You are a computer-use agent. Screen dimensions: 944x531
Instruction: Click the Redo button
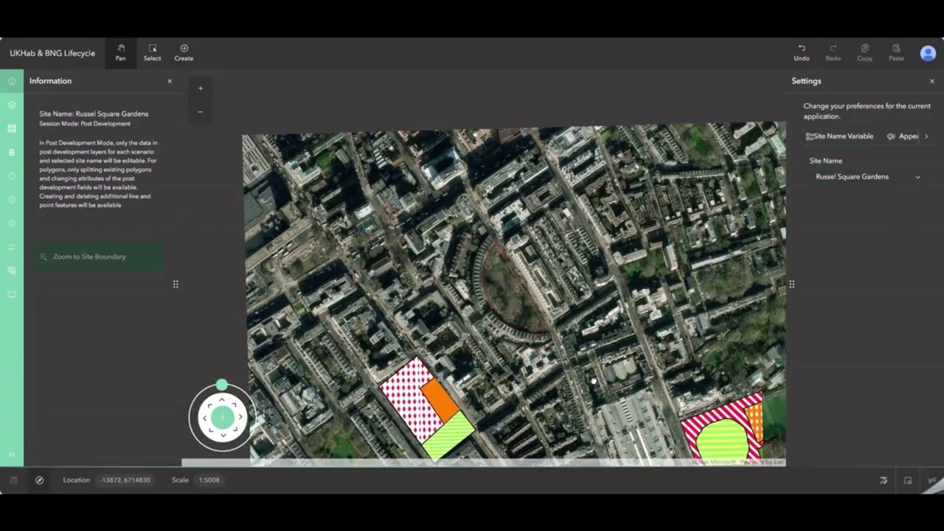tap(833, 53)
